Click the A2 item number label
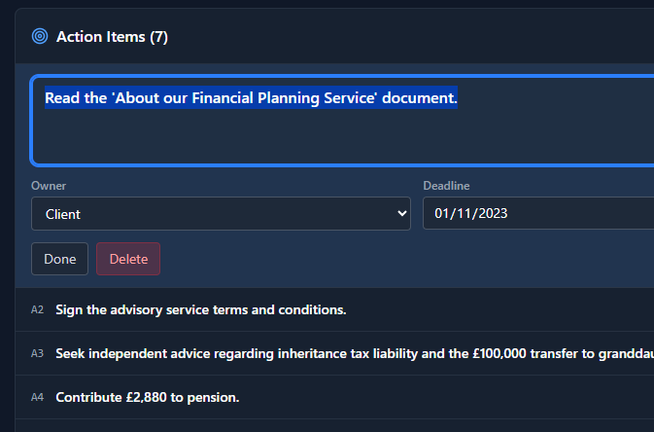 click(x=38, y=310)
